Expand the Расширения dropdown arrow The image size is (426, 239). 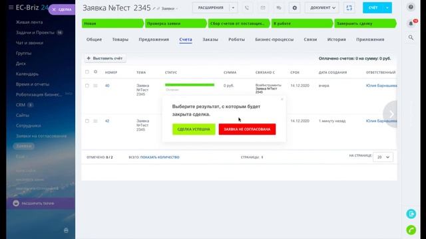(x=233, y=8)
